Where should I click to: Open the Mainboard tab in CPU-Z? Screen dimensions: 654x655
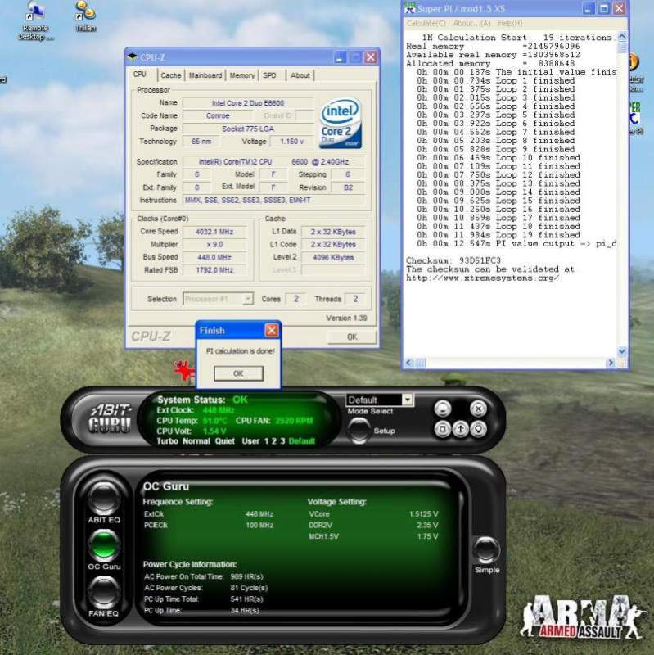coord(205,75)
